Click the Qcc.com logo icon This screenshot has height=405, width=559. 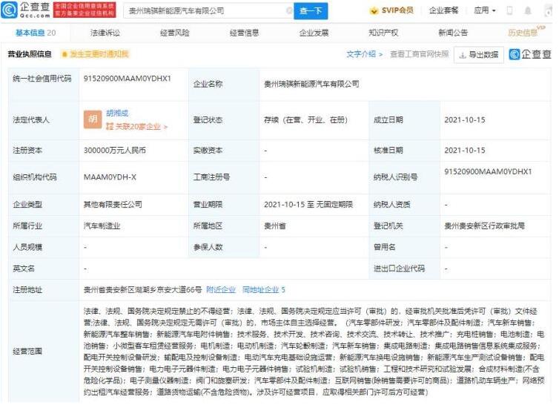(10, 10)
